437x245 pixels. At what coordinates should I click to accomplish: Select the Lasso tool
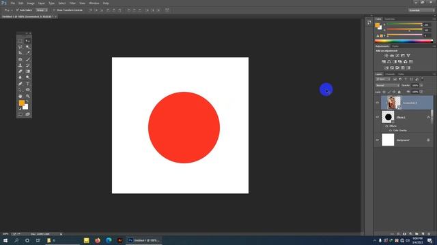pos(20,47)
